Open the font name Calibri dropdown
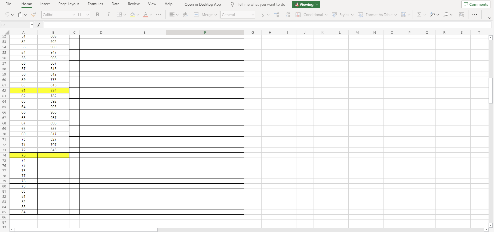 [x=59, y=15]
